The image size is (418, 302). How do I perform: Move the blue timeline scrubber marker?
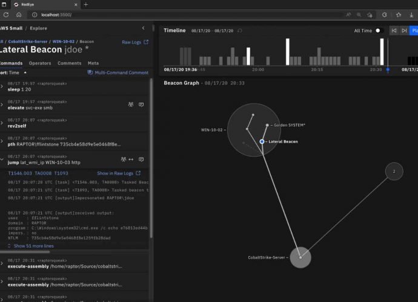tap(388, 69)
